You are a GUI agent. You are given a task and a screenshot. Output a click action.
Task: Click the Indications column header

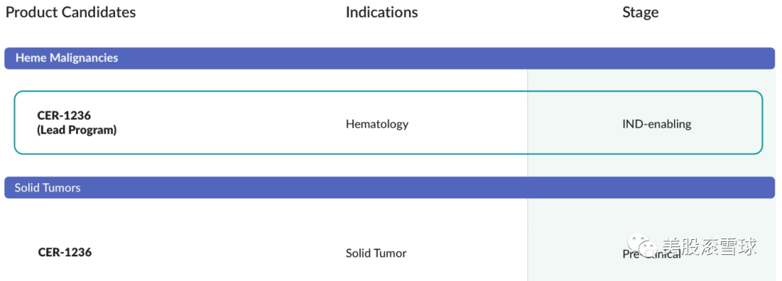point(382,12)
